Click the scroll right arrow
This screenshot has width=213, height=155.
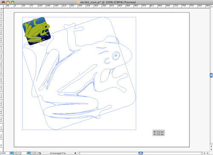[x=208, y=153]
